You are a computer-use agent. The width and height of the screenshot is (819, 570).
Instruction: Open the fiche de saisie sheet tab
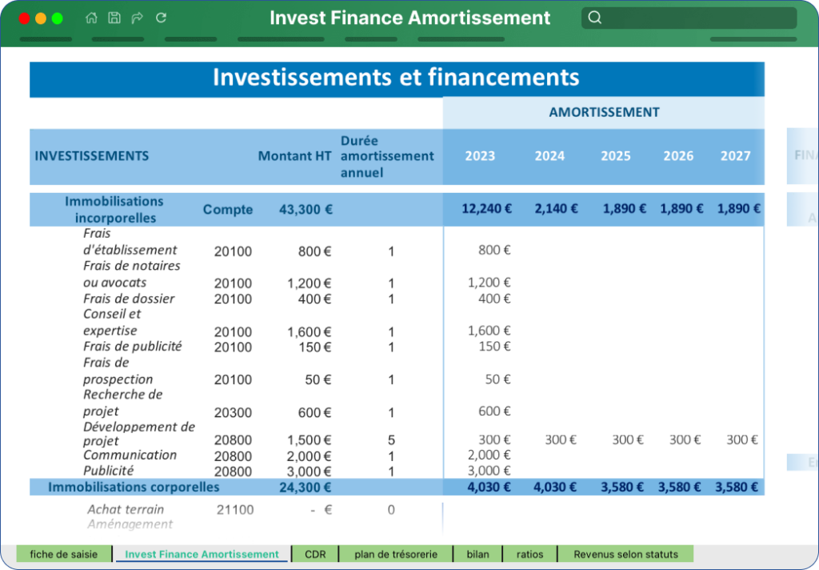click(x=64, y=554)
